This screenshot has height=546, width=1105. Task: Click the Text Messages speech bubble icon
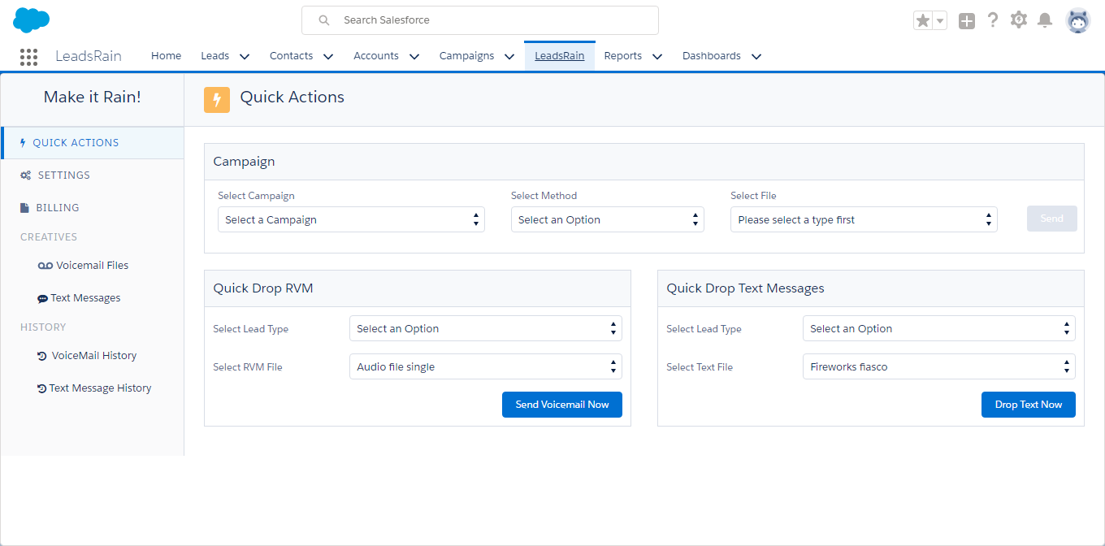click(x=43, y=299)
